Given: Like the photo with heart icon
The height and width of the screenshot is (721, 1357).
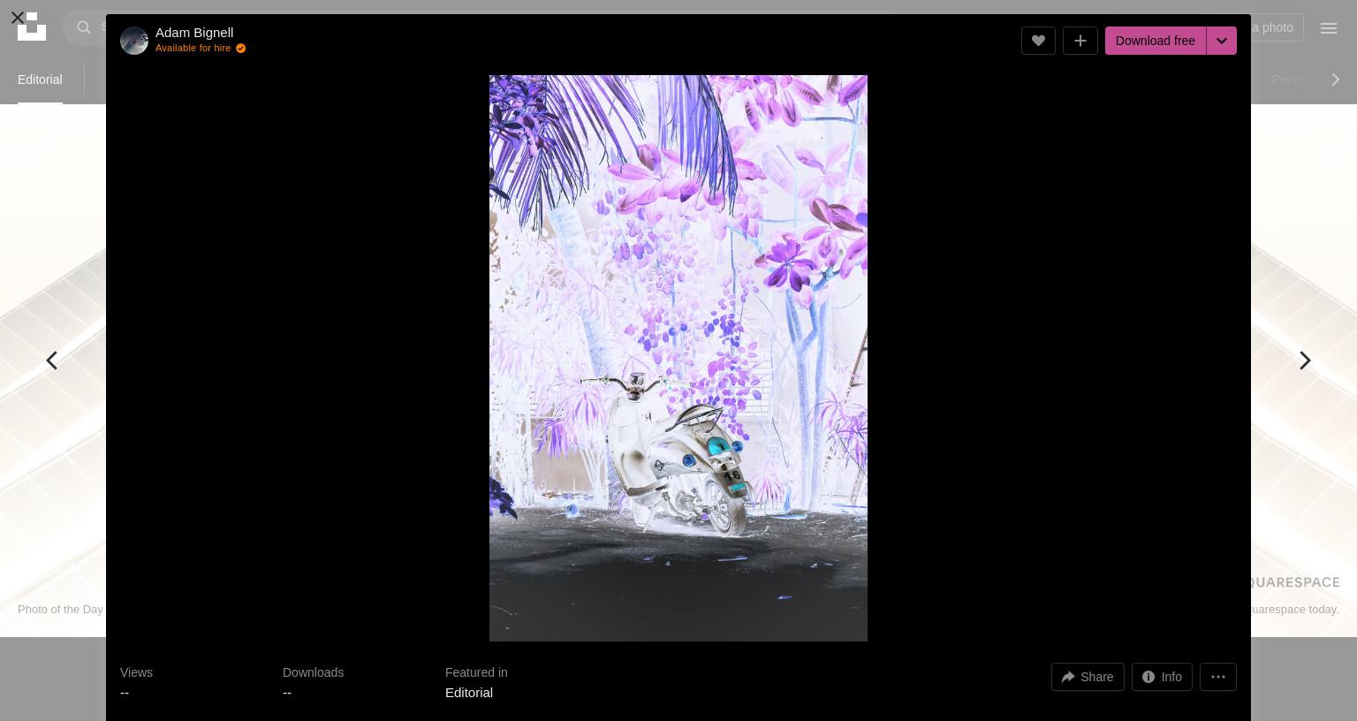Looking at the screenshot, I should pos(1038,41).
